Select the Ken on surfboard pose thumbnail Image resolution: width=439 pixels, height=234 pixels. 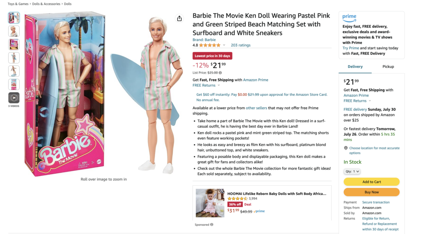click(x=14, y=71)
